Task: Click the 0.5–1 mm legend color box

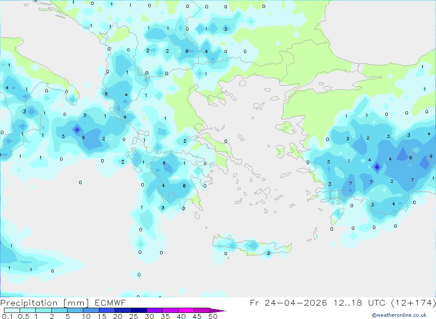Action: coord(28,310)
